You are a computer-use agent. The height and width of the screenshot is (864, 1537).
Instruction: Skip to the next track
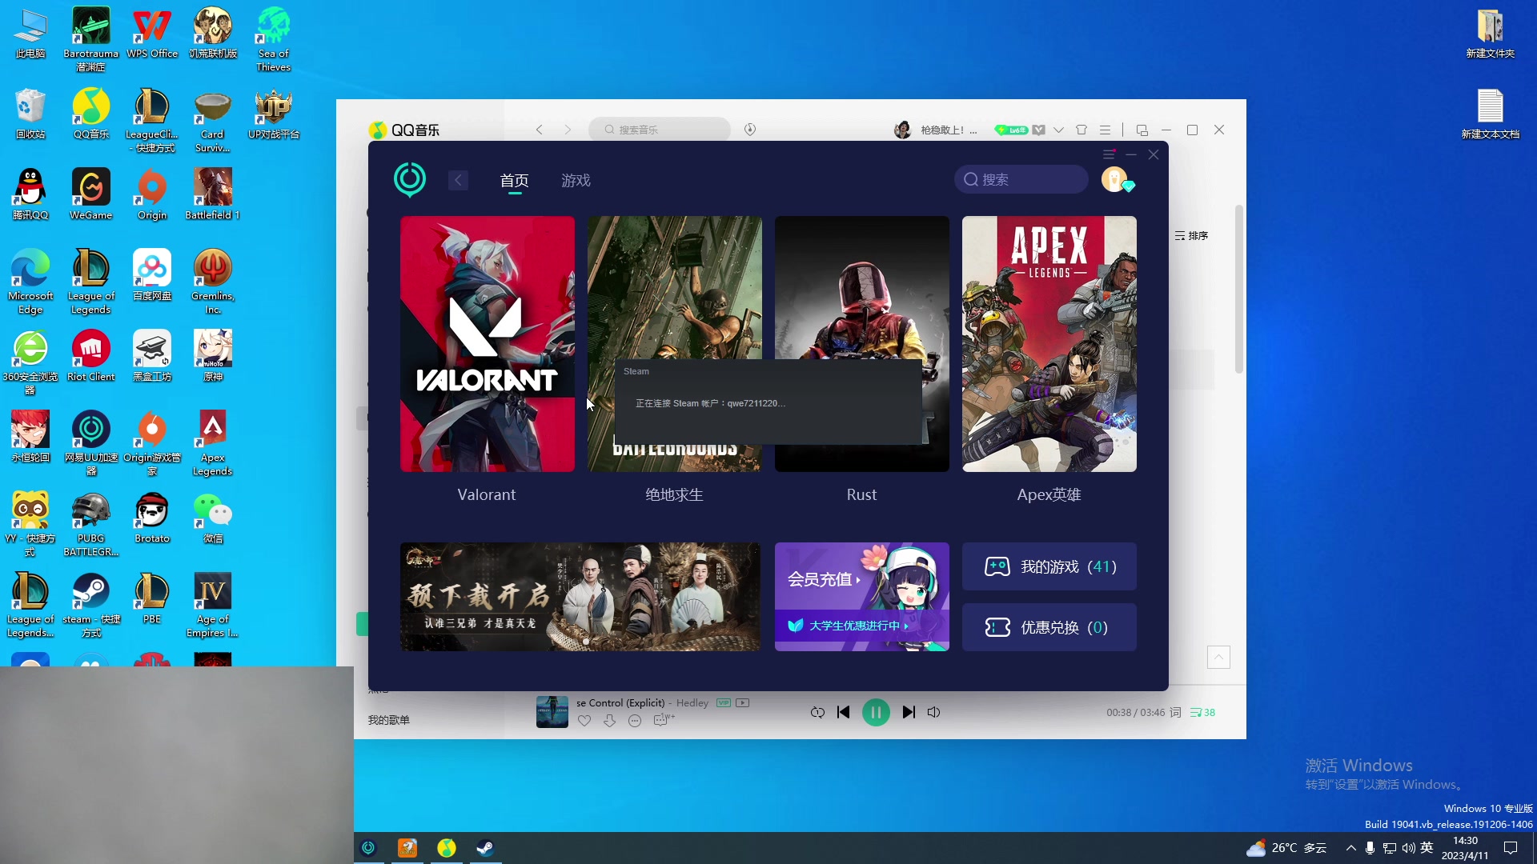[909, 712]
